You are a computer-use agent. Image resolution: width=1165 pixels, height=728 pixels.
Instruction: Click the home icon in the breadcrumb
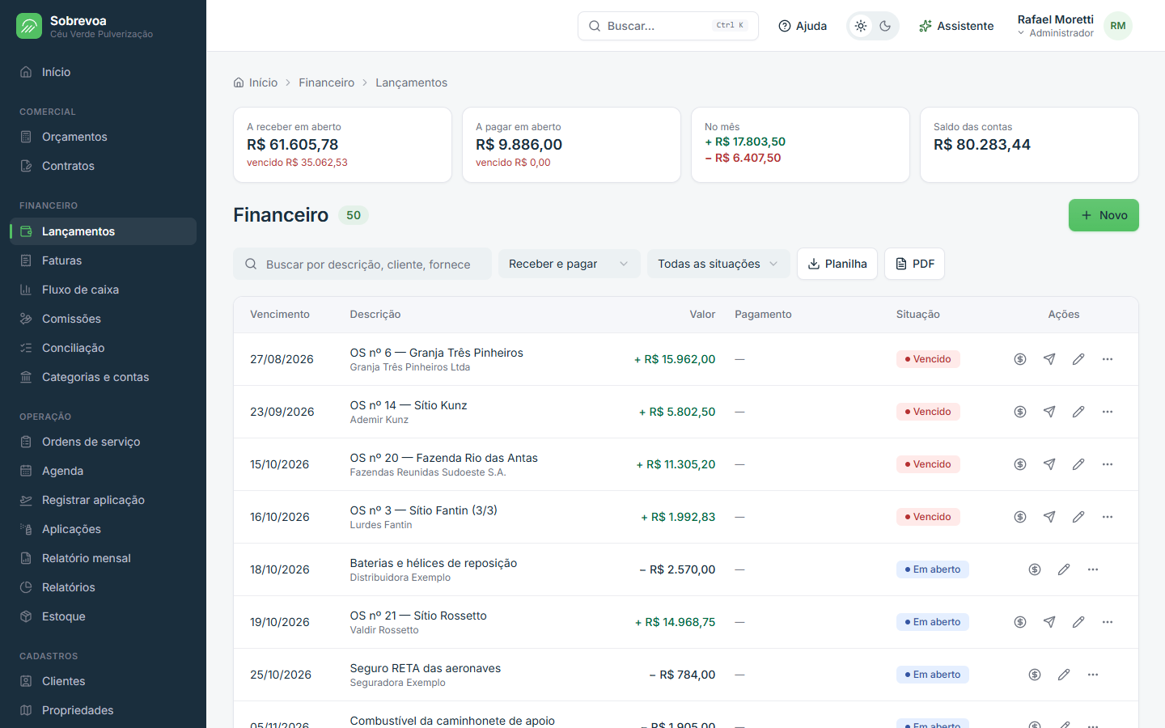(239, 83)
